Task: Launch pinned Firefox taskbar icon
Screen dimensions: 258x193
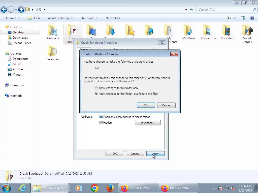Action: [110, 188]
